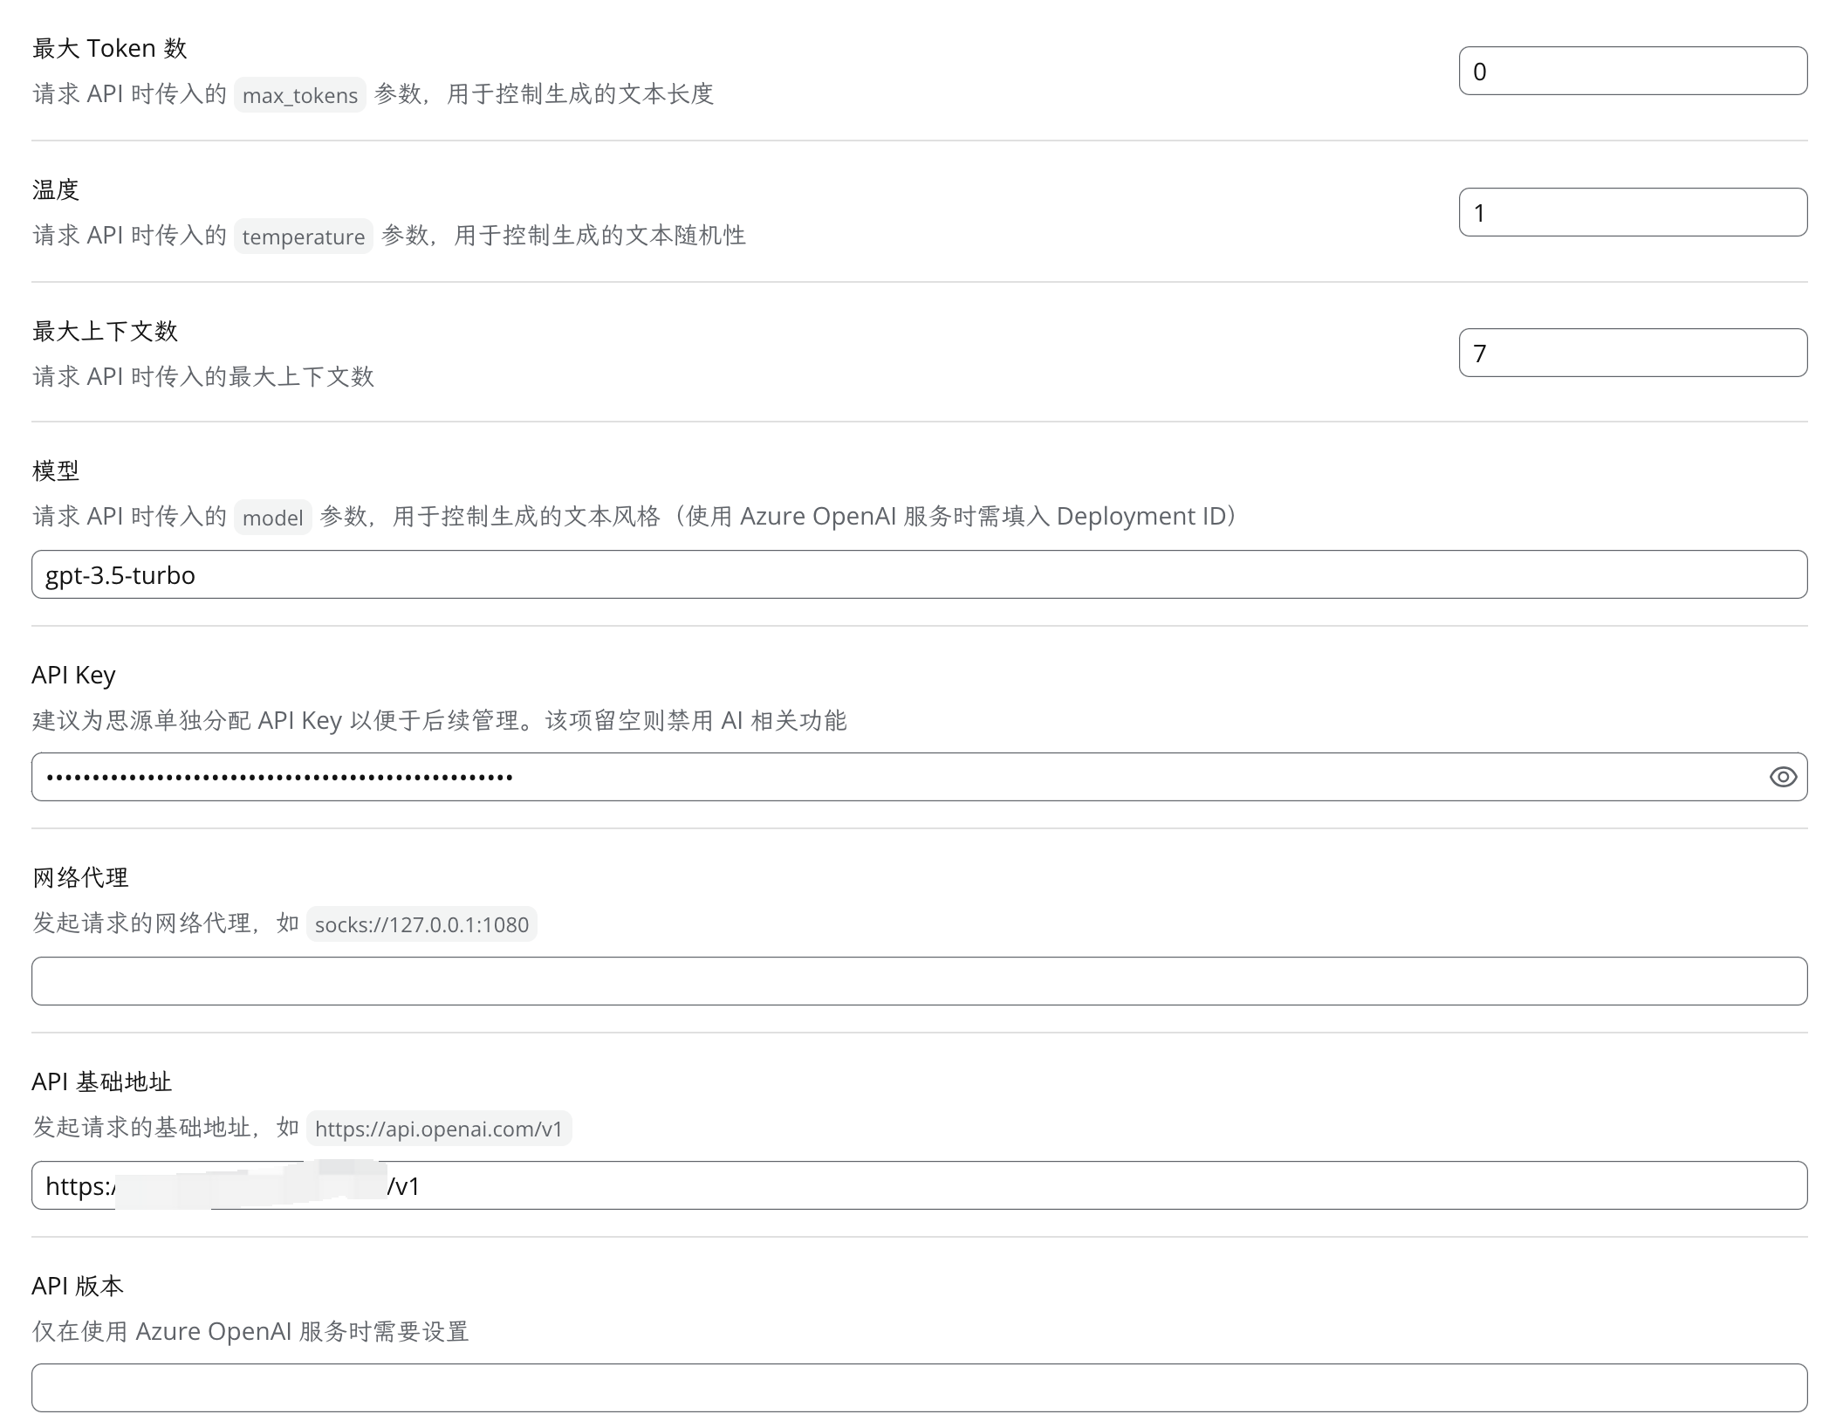The width and height of the screenshot is (1843, 1428).
Task: Click the 最大上下文数 input showing 7
Action: click(1632, 353)
